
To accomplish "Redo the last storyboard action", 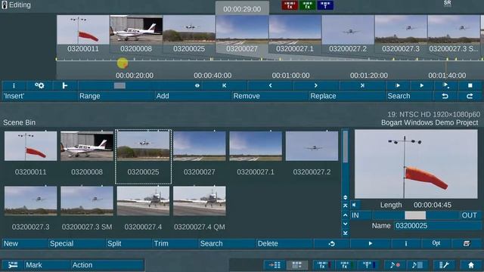I will 470,96.
